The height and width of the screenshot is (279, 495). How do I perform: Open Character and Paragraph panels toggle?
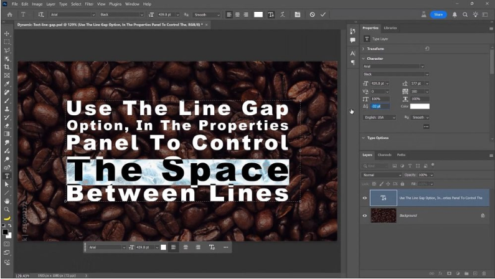pos(298,14)
